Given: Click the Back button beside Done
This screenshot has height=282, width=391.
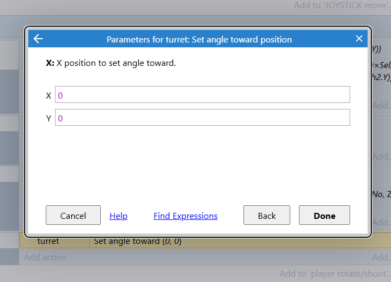Looking at the screenshot, I should 267,215.
